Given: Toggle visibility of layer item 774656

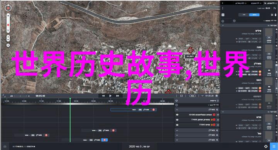Looking at the screenshot, I should 177,120.
